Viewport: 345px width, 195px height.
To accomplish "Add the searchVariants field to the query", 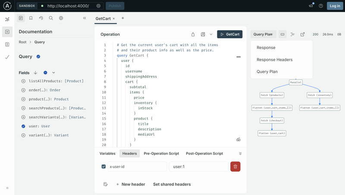I will (x=23, y=117).
